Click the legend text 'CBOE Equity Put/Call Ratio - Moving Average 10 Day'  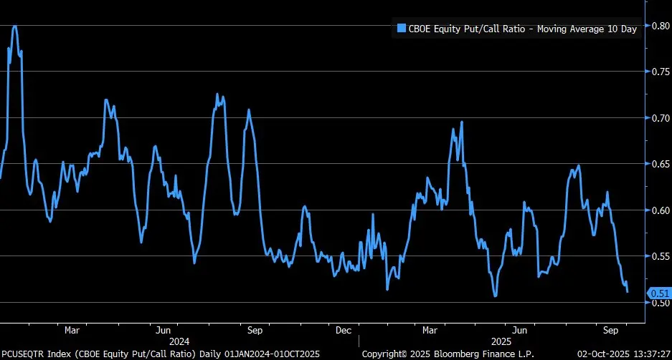click(522, 29)
